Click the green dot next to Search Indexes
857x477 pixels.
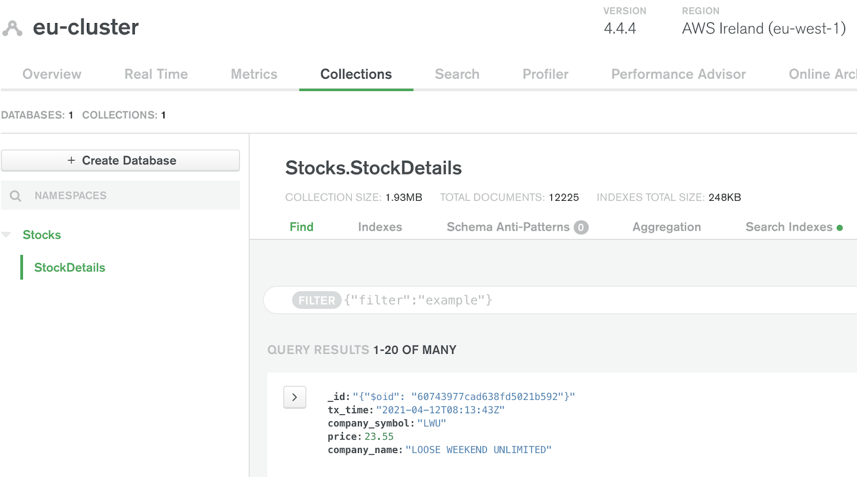(839, 228)
